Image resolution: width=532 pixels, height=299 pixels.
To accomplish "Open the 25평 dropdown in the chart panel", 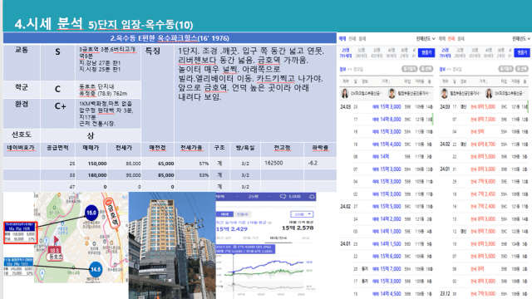I will (302, 214).
